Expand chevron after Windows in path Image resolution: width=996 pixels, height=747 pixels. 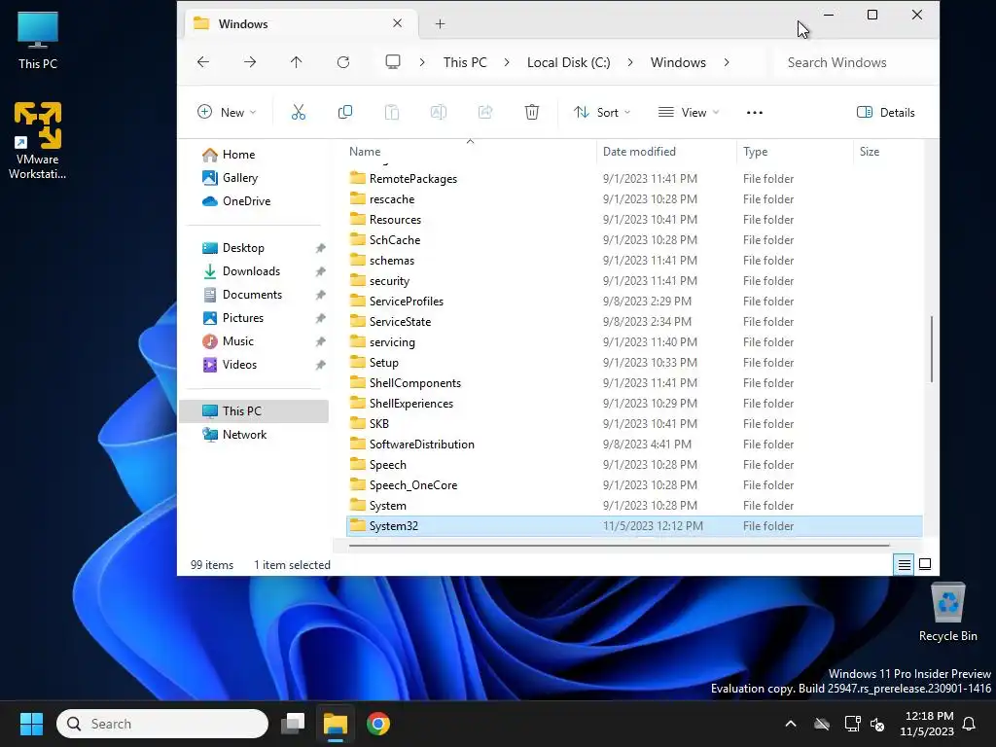726,62
